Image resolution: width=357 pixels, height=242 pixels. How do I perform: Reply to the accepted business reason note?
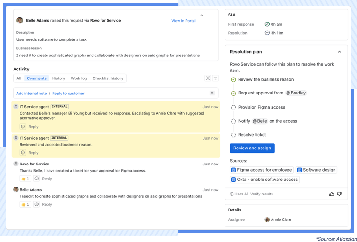(x=33, y=153)
